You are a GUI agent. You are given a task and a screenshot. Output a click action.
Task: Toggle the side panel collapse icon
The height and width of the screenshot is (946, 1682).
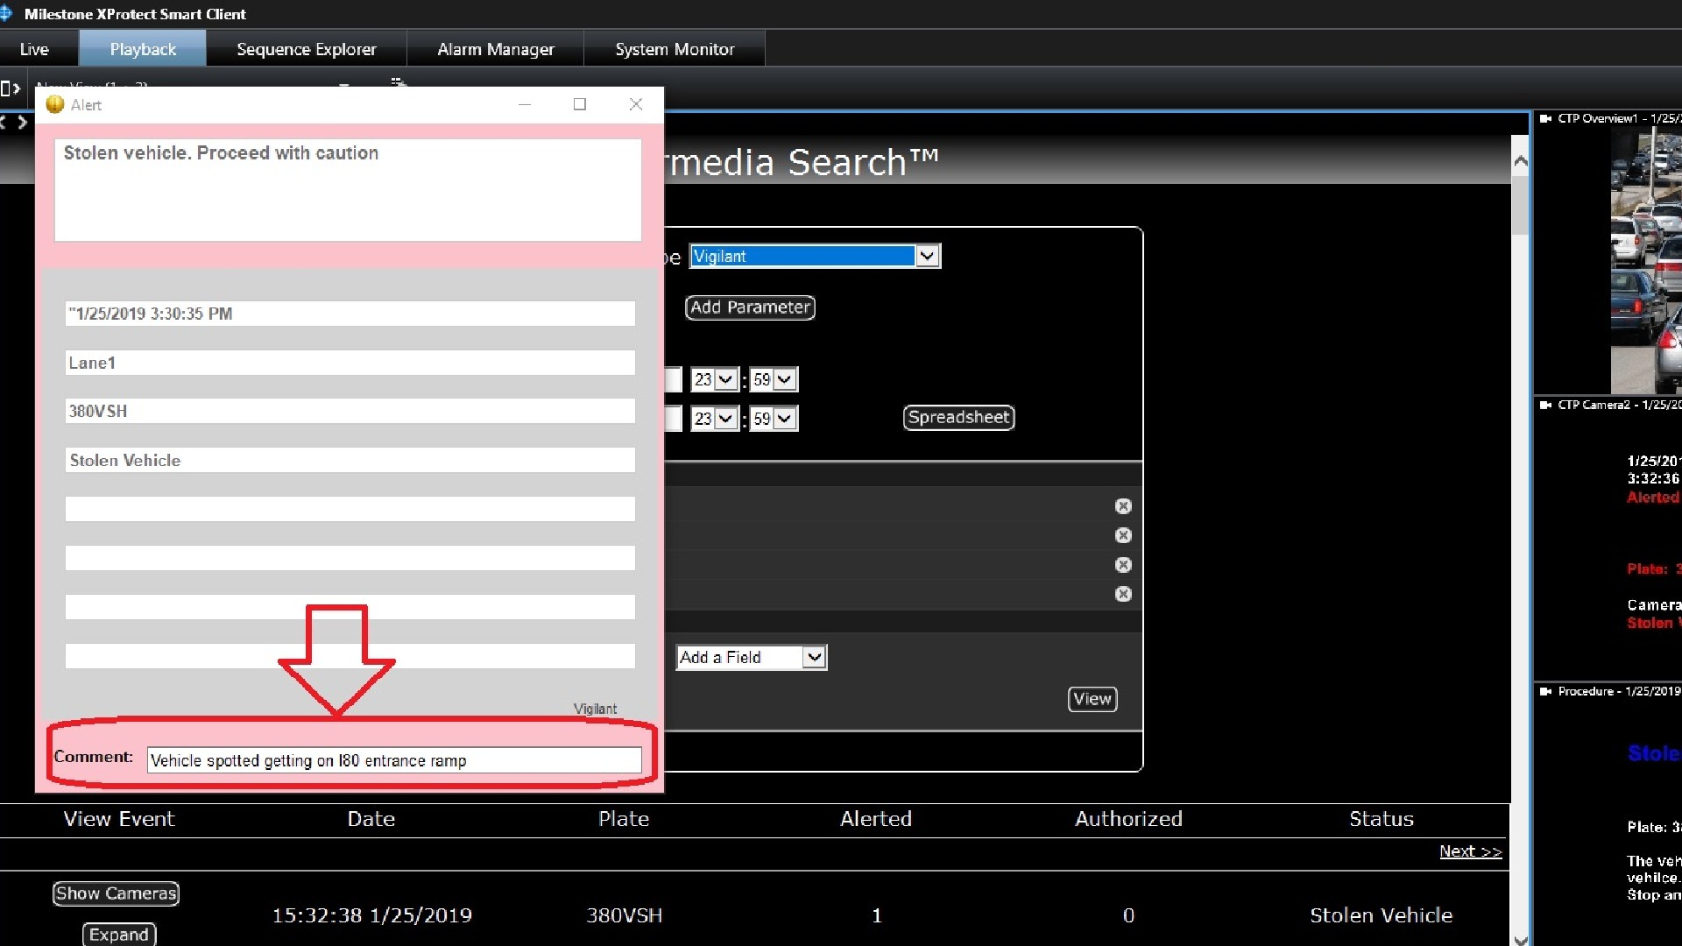(11, 88)
